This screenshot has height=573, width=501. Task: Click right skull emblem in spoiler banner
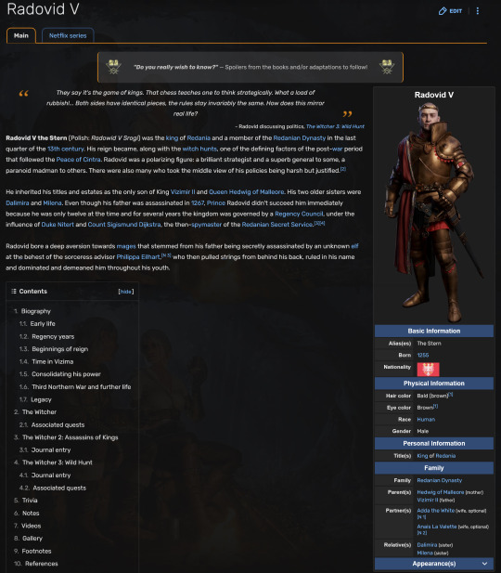[387, 67]
